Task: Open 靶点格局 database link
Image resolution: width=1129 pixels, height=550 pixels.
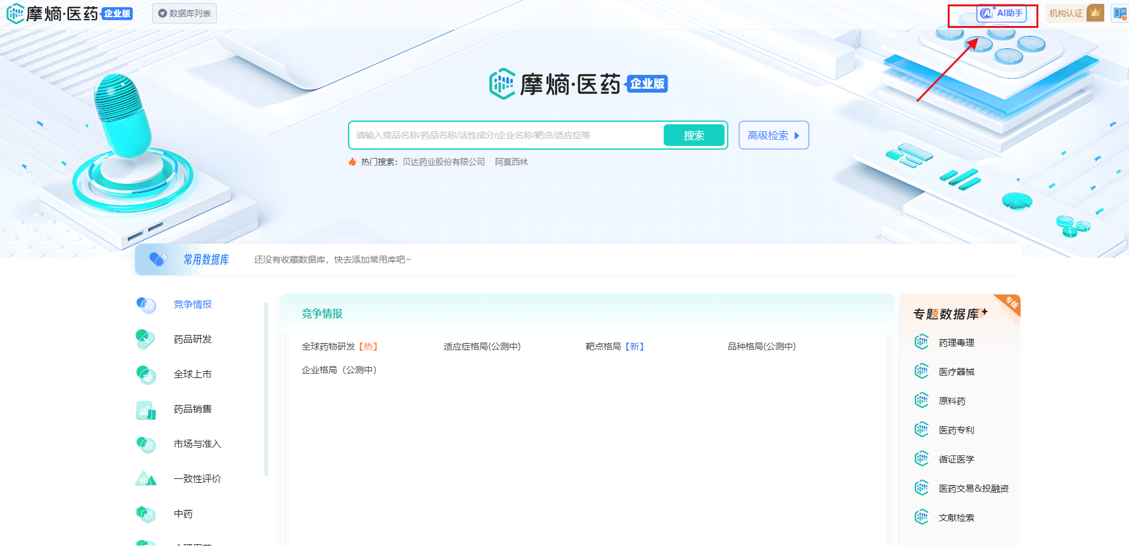Action: 603,346
